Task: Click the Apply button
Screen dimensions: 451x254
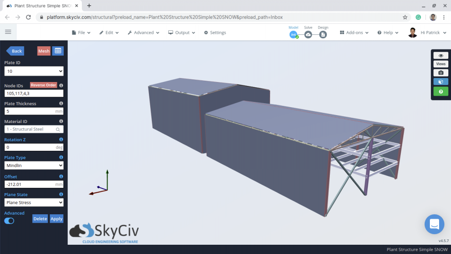Action: (56, 219)
